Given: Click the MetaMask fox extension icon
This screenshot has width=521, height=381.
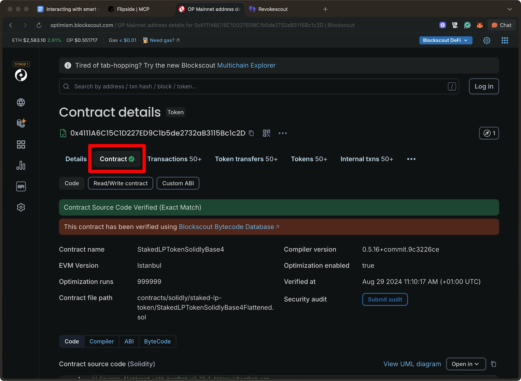Looking at the screenshot, I should point(480,25).
